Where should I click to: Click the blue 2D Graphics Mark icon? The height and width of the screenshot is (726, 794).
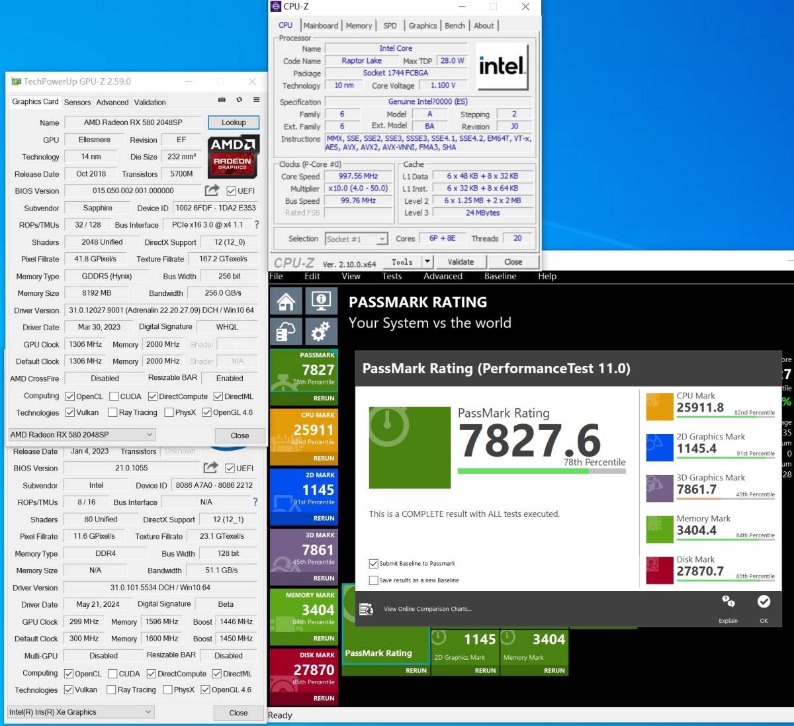659,447
